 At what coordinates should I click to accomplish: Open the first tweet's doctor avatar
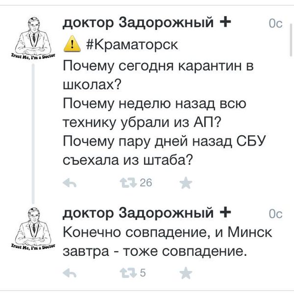33,38
